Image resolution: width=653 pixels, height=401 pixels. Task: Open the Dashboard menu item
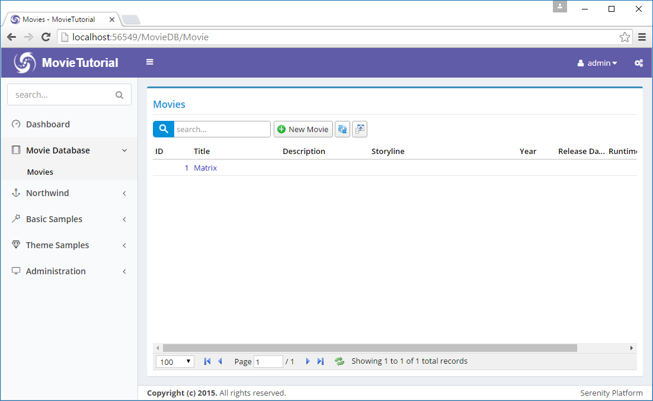coord(47,124)
